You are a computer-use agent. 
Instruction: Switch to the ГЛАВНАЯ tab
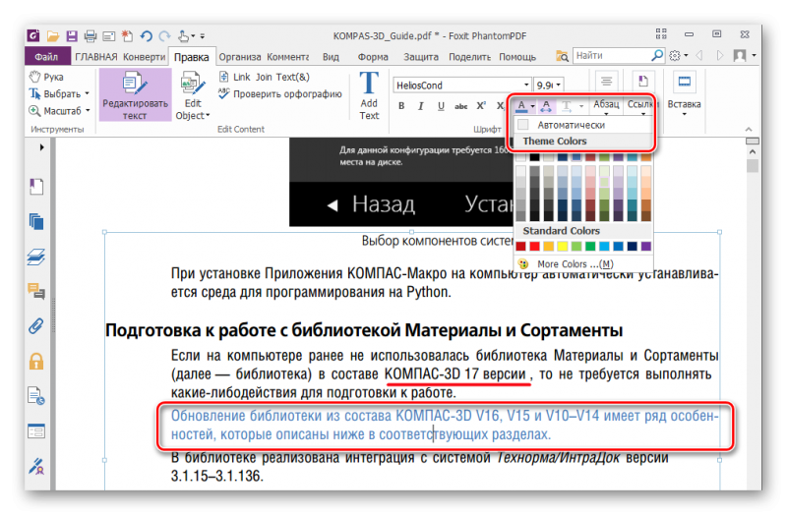point(95,57)
